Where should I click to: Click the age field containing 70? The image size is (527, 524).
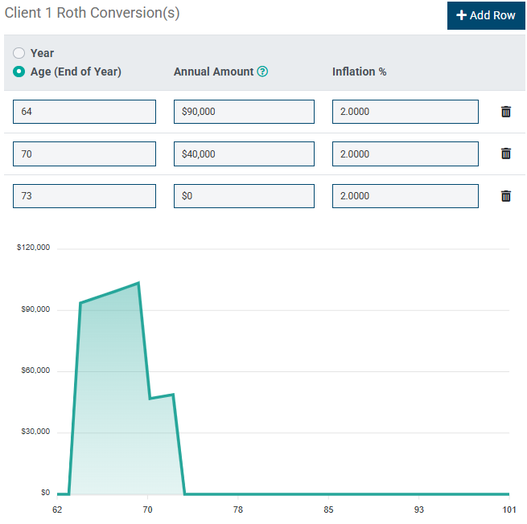coord(84,154)
